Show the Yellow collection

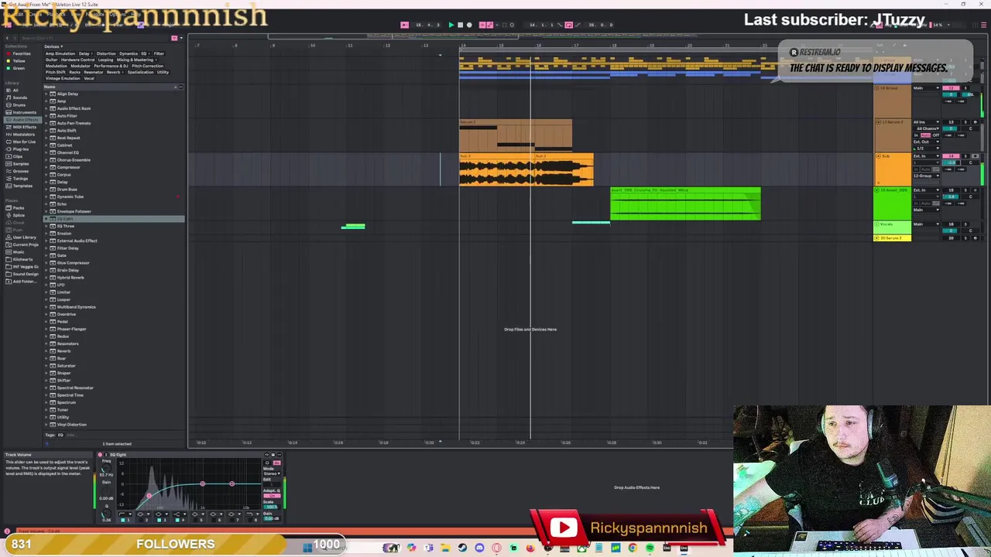[17, 61]
